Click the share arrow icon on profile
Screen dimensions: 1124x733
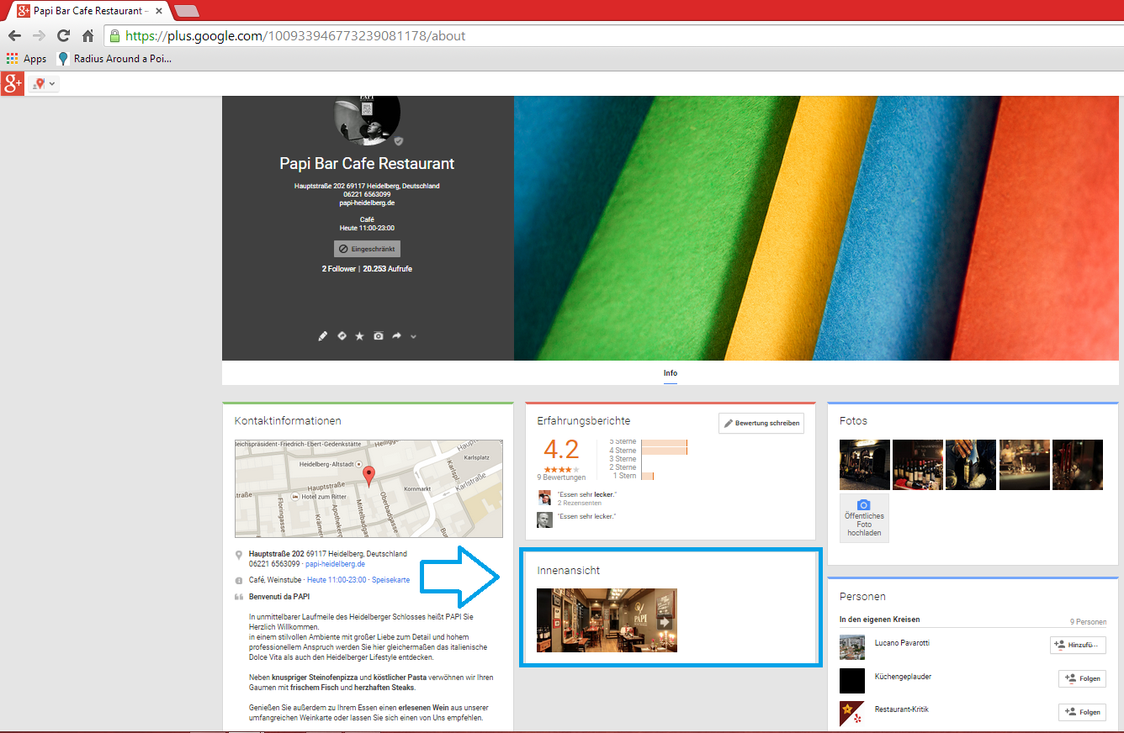397,335
